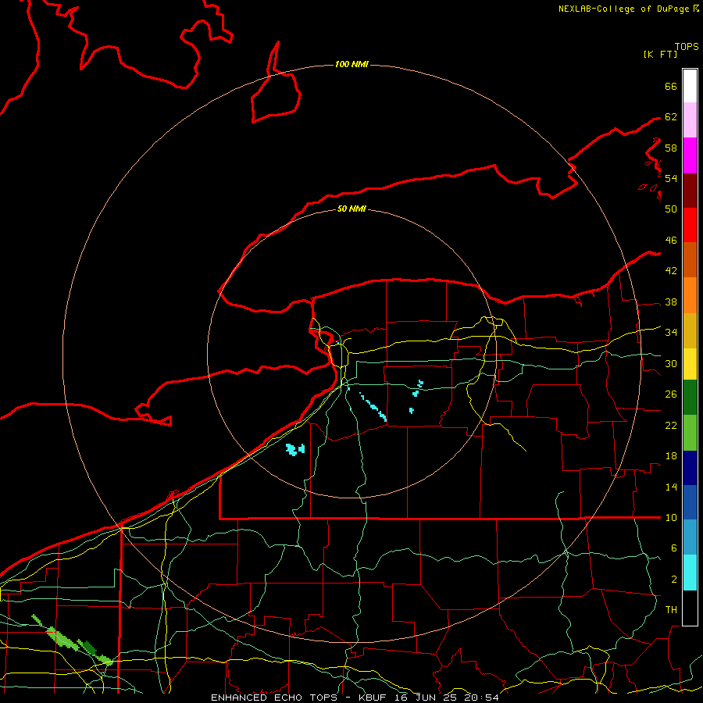The image size is (703, 703).
Task: Click the 50 NMI range ring label
Action: click(351, 209)
